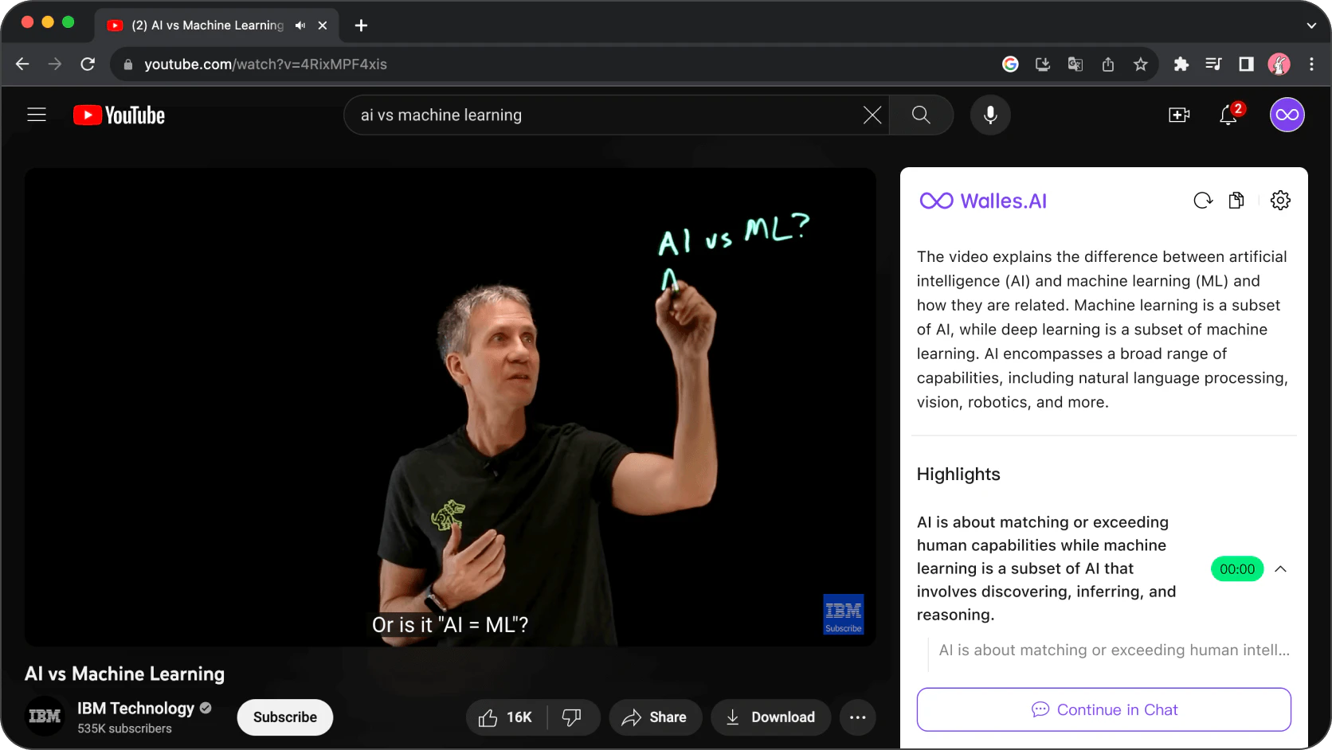The height and width of the screenshot is (750, 1332).
Task: Open more video actions with the ellipsis
Action: (x=857, y=717)
